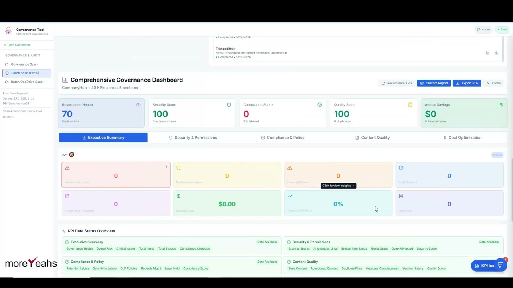Click the trend icon on the 0% Storage Efficiency card
Screen dimensions: 513x288
coord(290,196)
